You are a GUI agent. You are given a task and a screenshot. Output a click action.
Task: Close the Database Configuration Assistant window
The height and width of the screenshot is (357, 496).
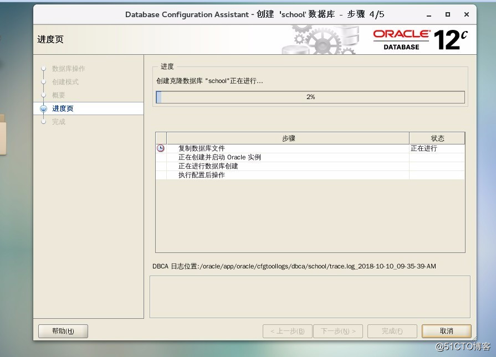pos(467,14)
